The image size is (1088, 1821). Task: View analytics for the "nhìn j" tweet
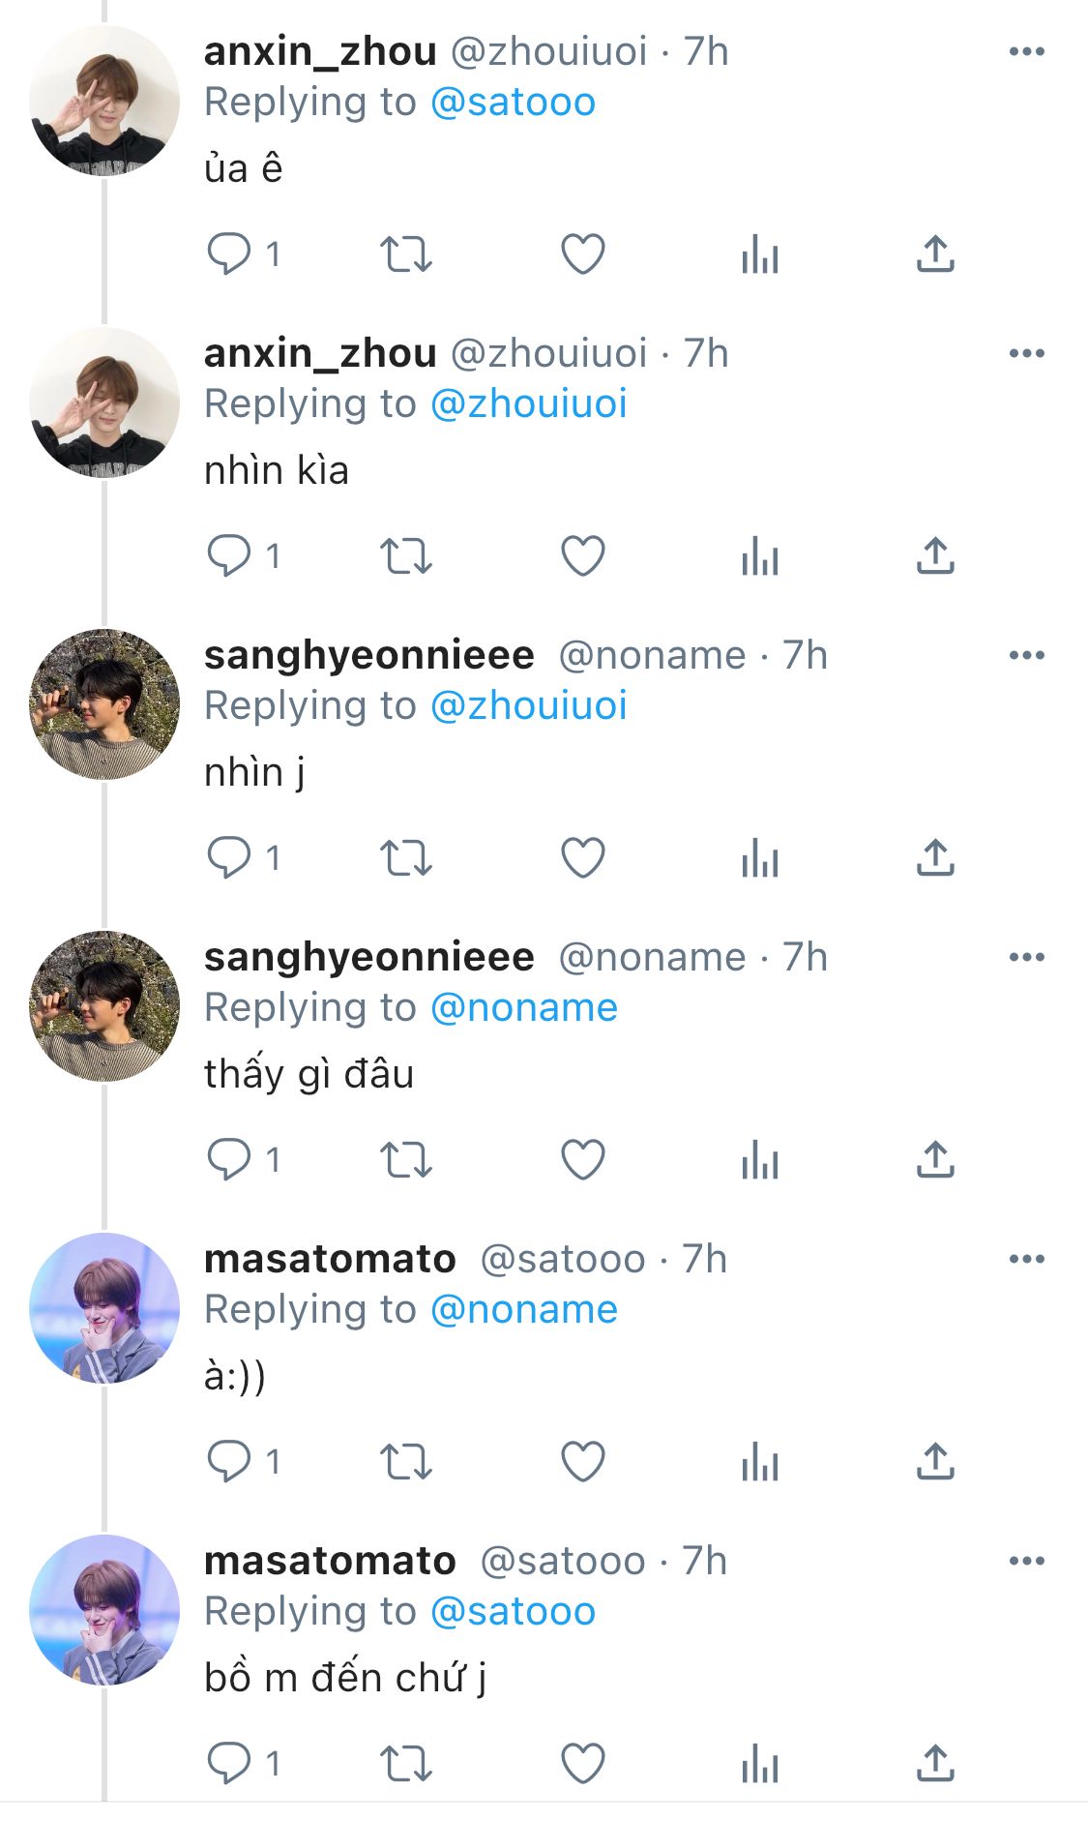[760, 858]
